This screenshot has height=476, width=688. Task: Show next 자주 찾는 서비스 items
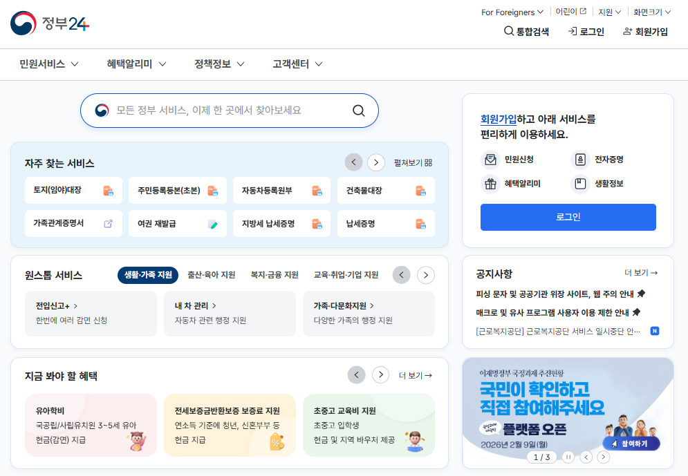click(x=376, y=162)
